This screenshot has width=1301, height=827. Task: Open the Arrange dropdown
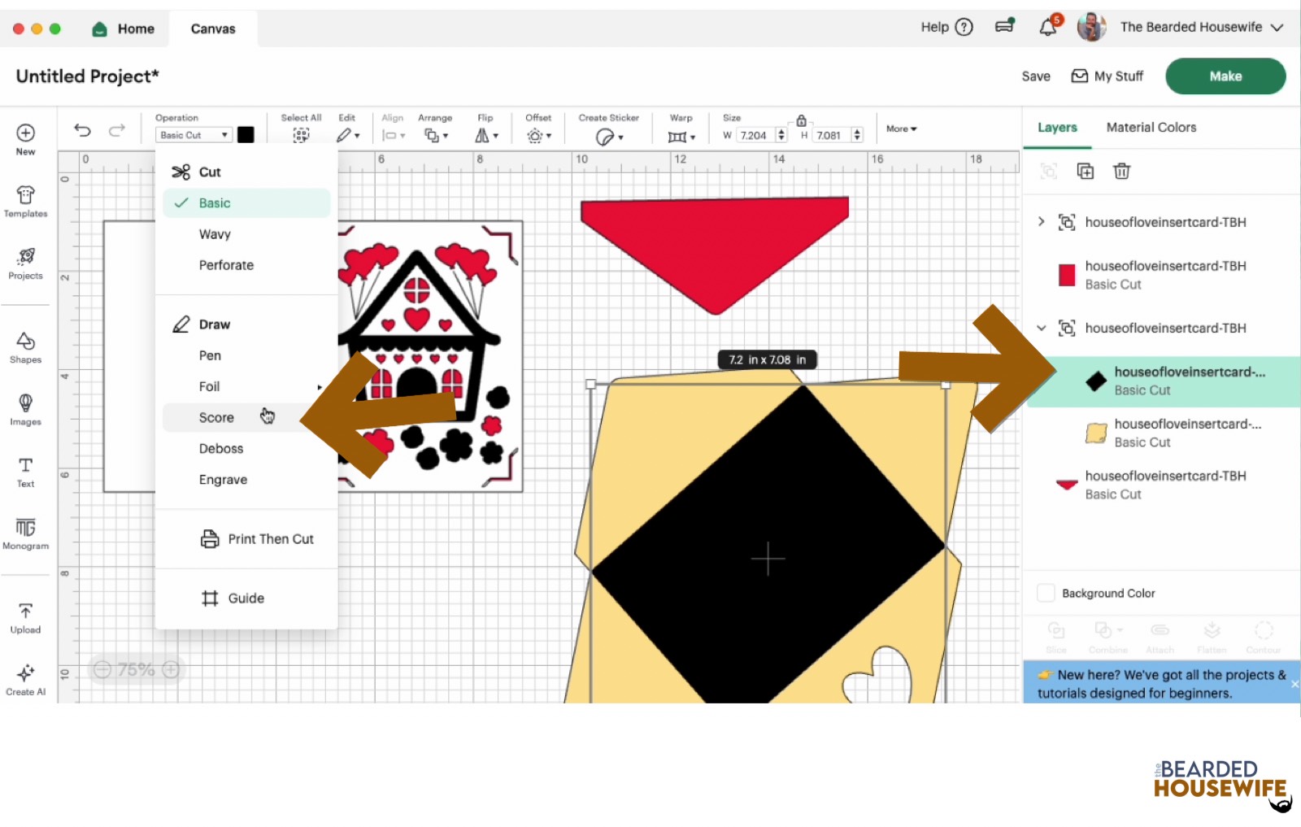click(436, 136)
